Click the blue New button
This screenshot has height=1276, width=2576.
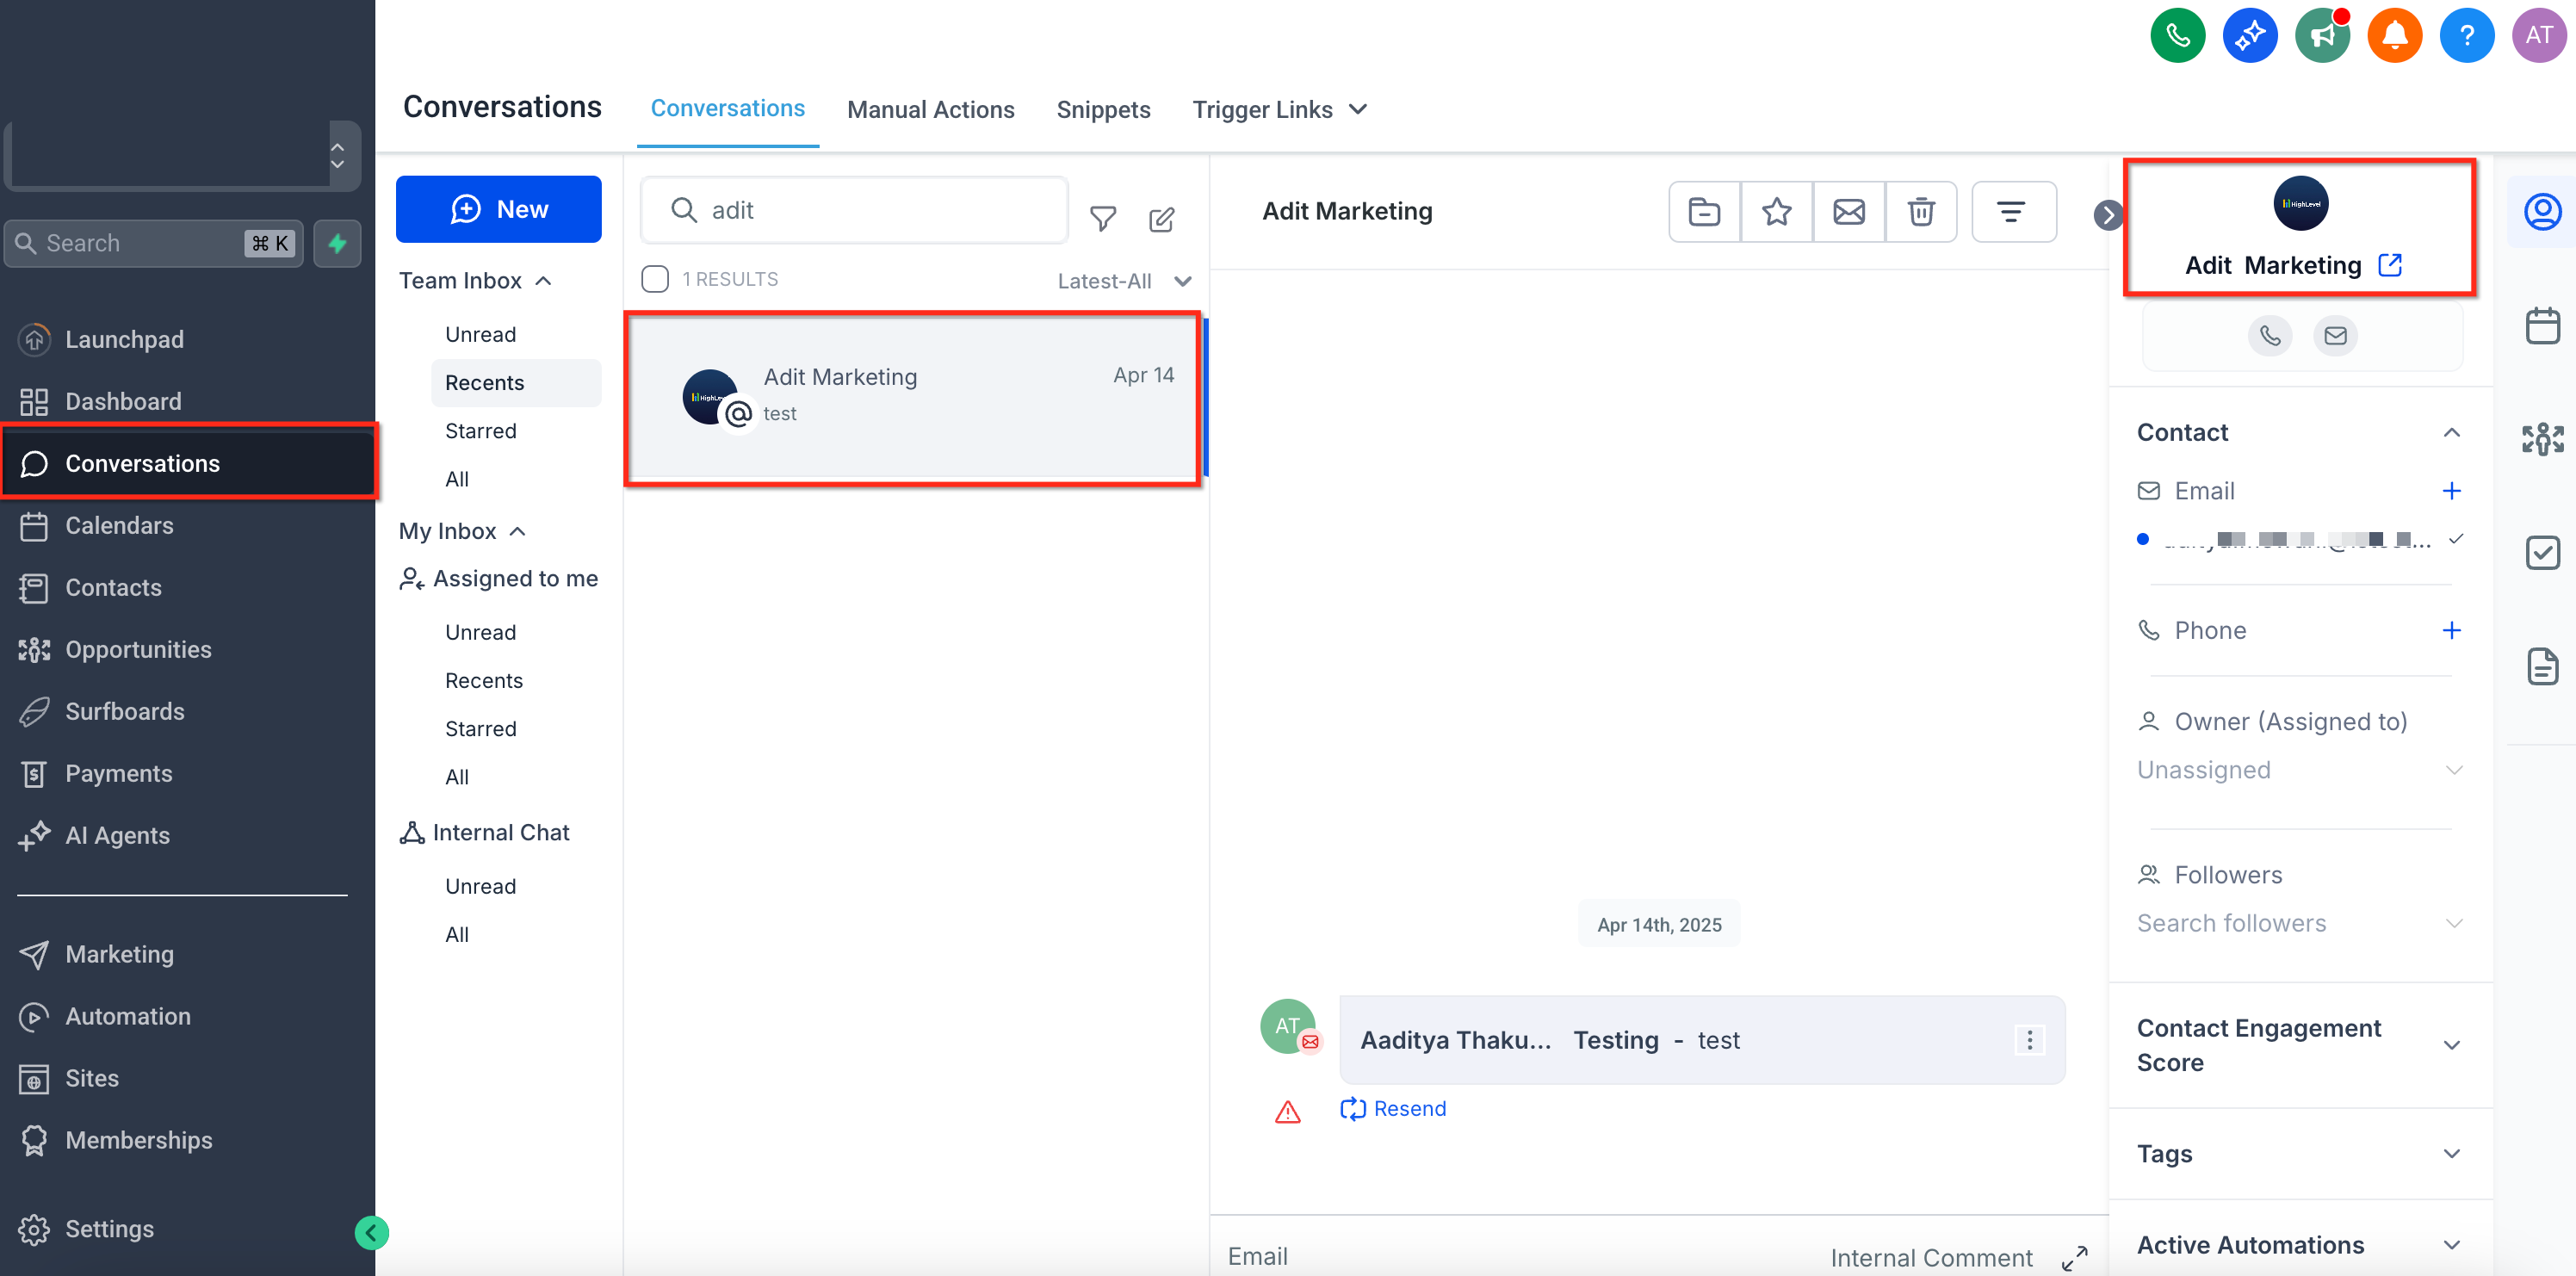498,209
